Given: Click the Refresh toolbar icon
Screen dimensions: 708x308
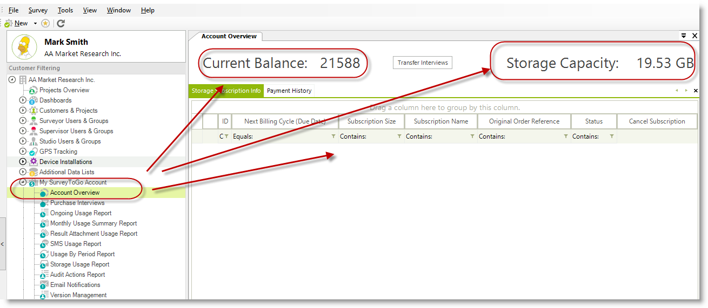Looking at the screenshot, I should (61, 23).
